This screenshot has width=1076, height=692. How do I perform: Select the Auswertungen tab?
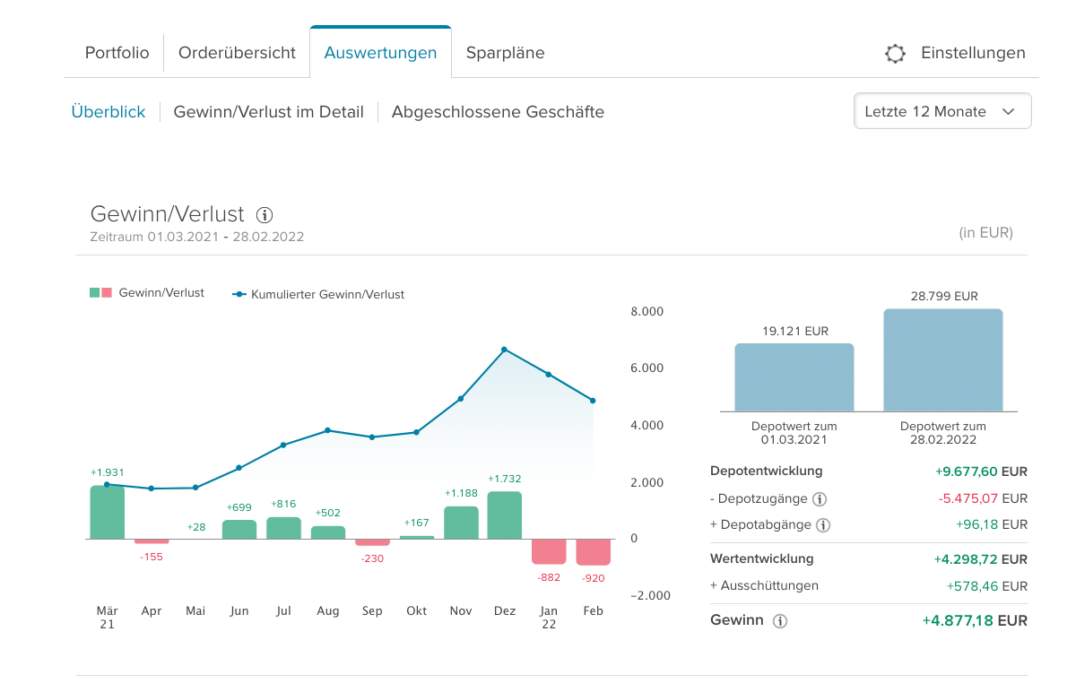tap(380, 53)
